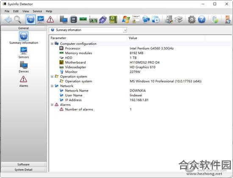The image size is (233, 178).
Task: Open the Service menu
Action: tap(37, 11)
